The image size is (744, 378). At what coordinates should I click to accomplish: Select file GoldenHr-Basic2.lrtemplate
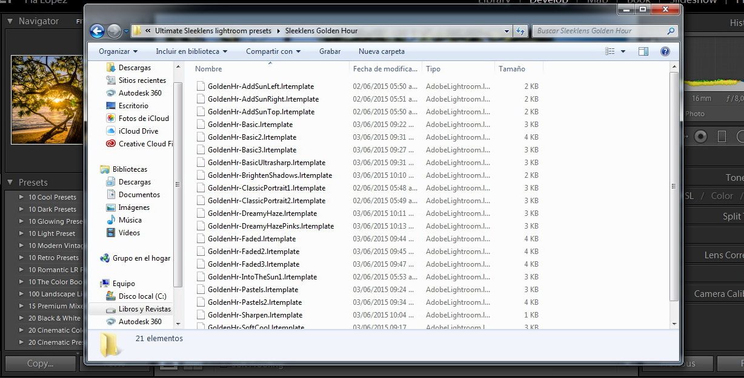(x=252, y=137)
